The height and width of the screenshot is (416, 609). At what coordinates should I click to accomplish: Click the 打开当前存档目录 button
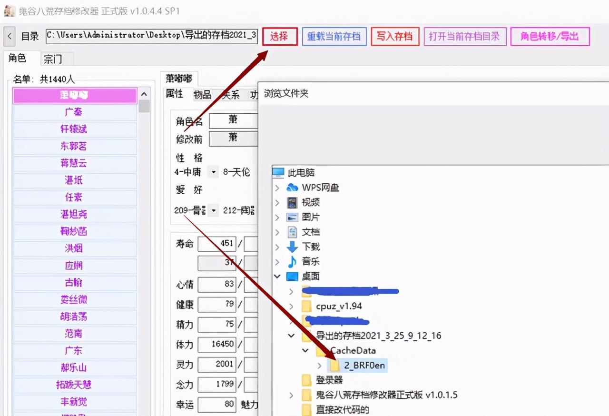pos(465,36)
